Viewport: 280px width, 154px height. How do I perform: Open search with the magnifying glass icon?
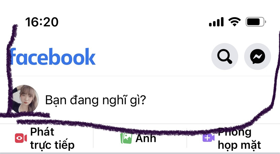pyautogui.click(x=225, y=56)
